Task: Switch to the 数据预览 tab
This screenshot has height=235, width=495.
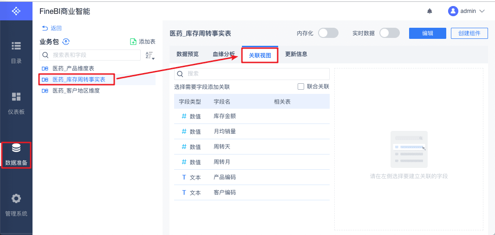Action: [x=188, y=54]
